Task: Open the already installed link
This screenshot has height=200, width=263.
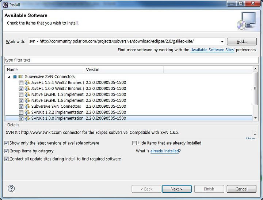Action: [164, 151]
